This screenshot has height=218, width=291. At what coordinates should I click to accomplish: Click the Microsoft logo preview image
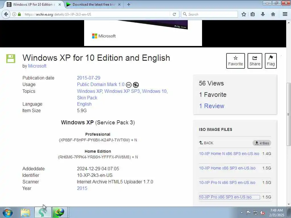tap(143, 33)
